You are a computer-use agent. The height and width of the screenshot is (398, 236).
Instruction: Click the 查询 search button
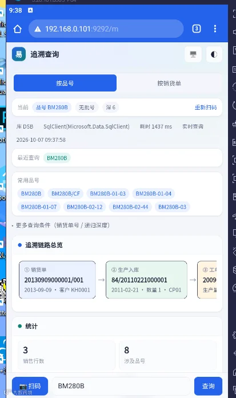208,386
